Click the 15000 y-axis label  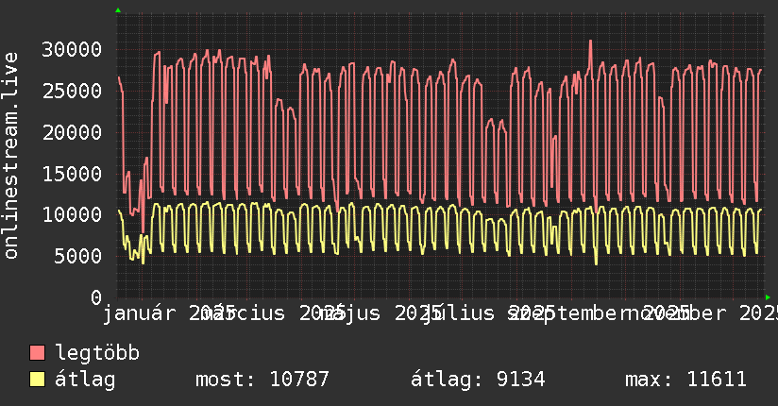pyautogui.click(x=72, y=174)
